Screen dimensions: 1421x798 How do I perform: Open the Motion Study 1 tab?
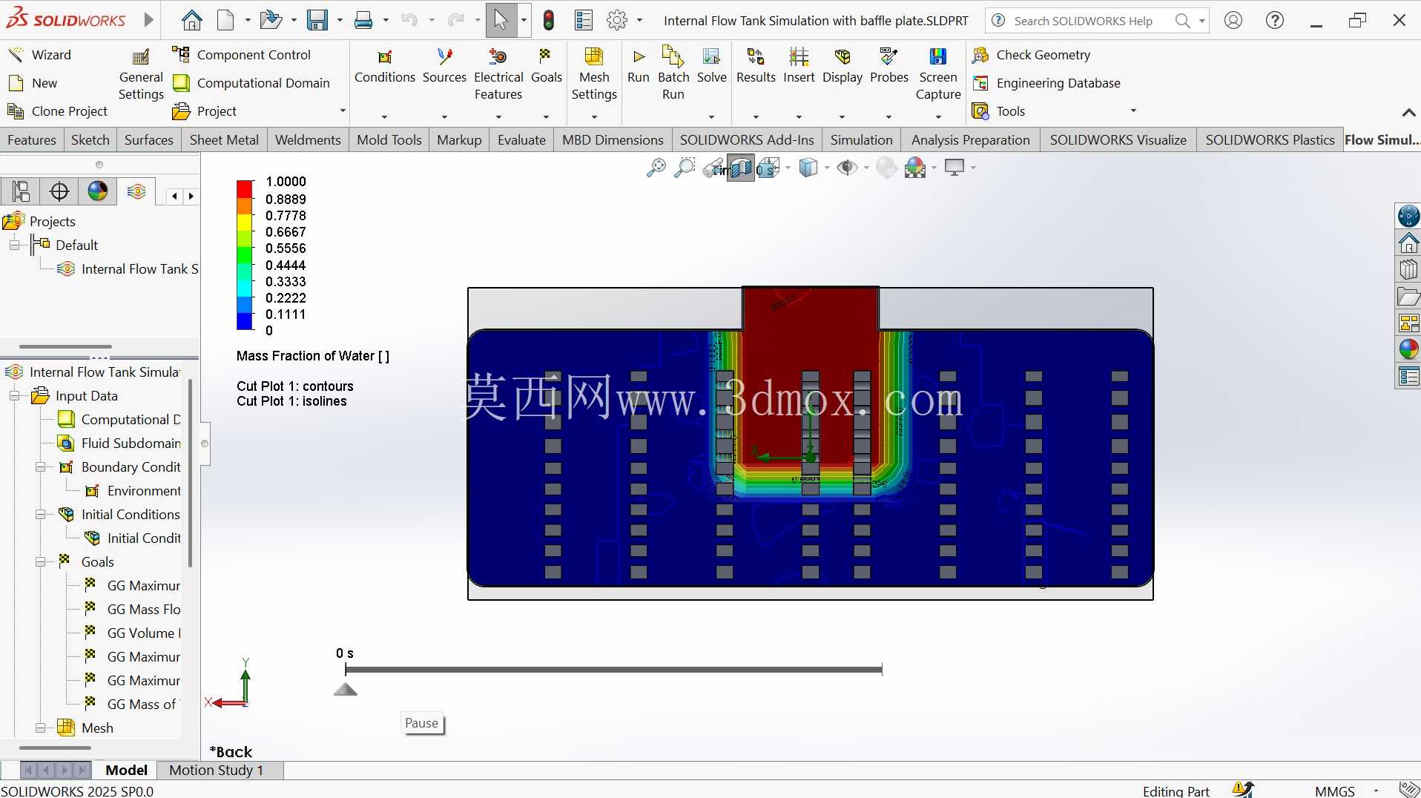pyautogui.click(x=217, y=771)
